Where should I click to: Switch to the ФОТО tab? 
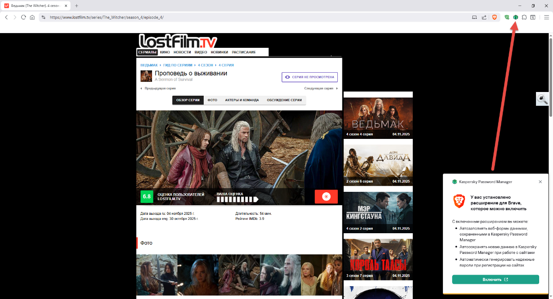click(x=212, y=100)
